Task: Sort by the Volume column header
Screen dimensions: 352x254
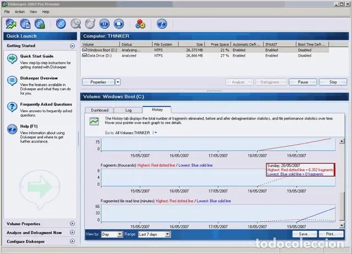Action: 100,44
